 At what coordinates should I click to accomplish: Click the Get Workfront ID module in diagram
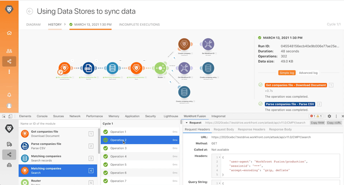(184, 68)
